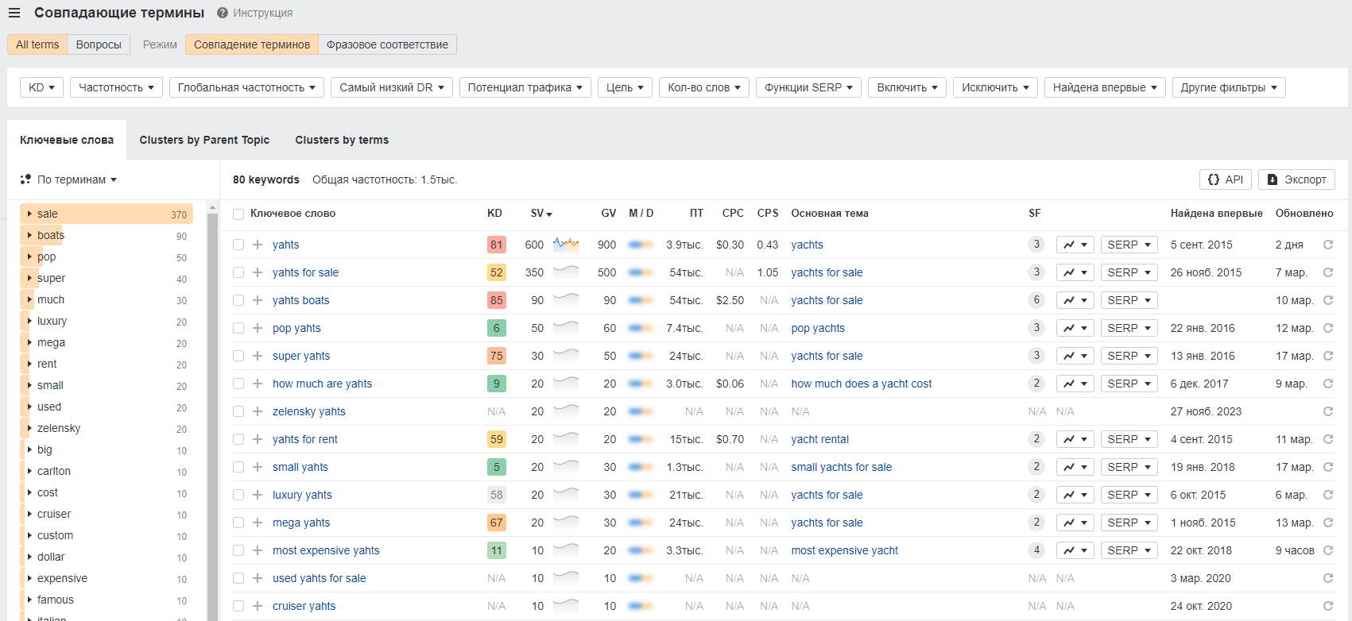This screenshot has width=1352, height=621.
Task: Open the Инструкция help link
Action: (255, 13)
